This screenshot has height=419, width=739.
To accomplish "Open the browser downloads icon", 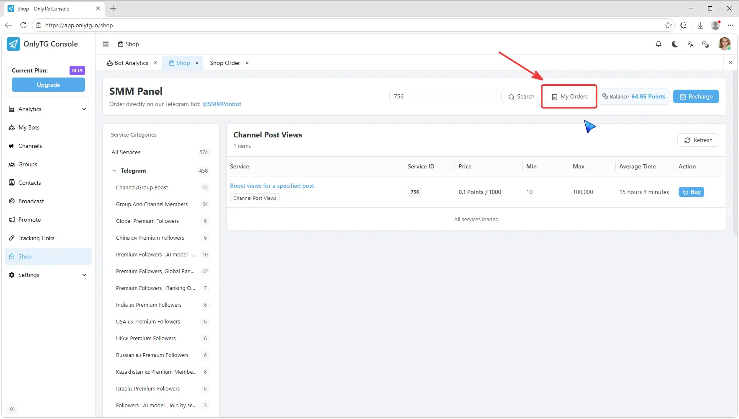I will tap(700, 25).
